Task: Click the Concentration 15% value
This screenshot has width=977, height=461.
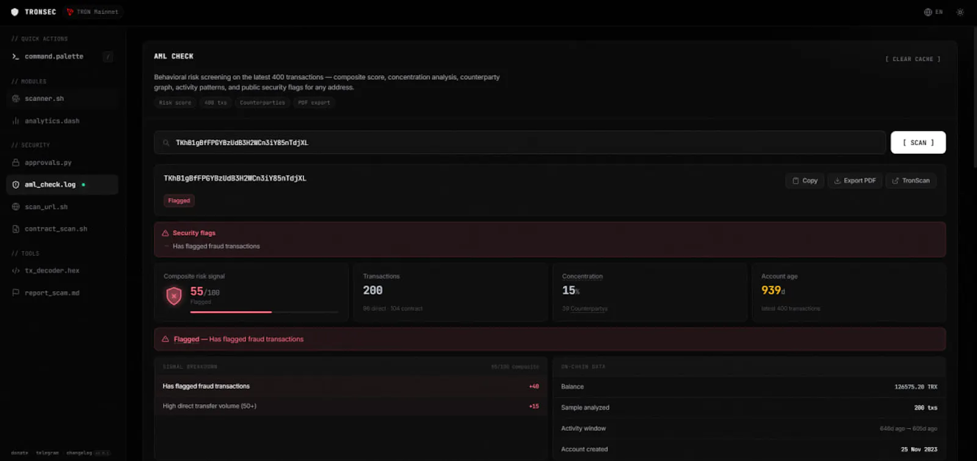Action: [x=571, y=291]
